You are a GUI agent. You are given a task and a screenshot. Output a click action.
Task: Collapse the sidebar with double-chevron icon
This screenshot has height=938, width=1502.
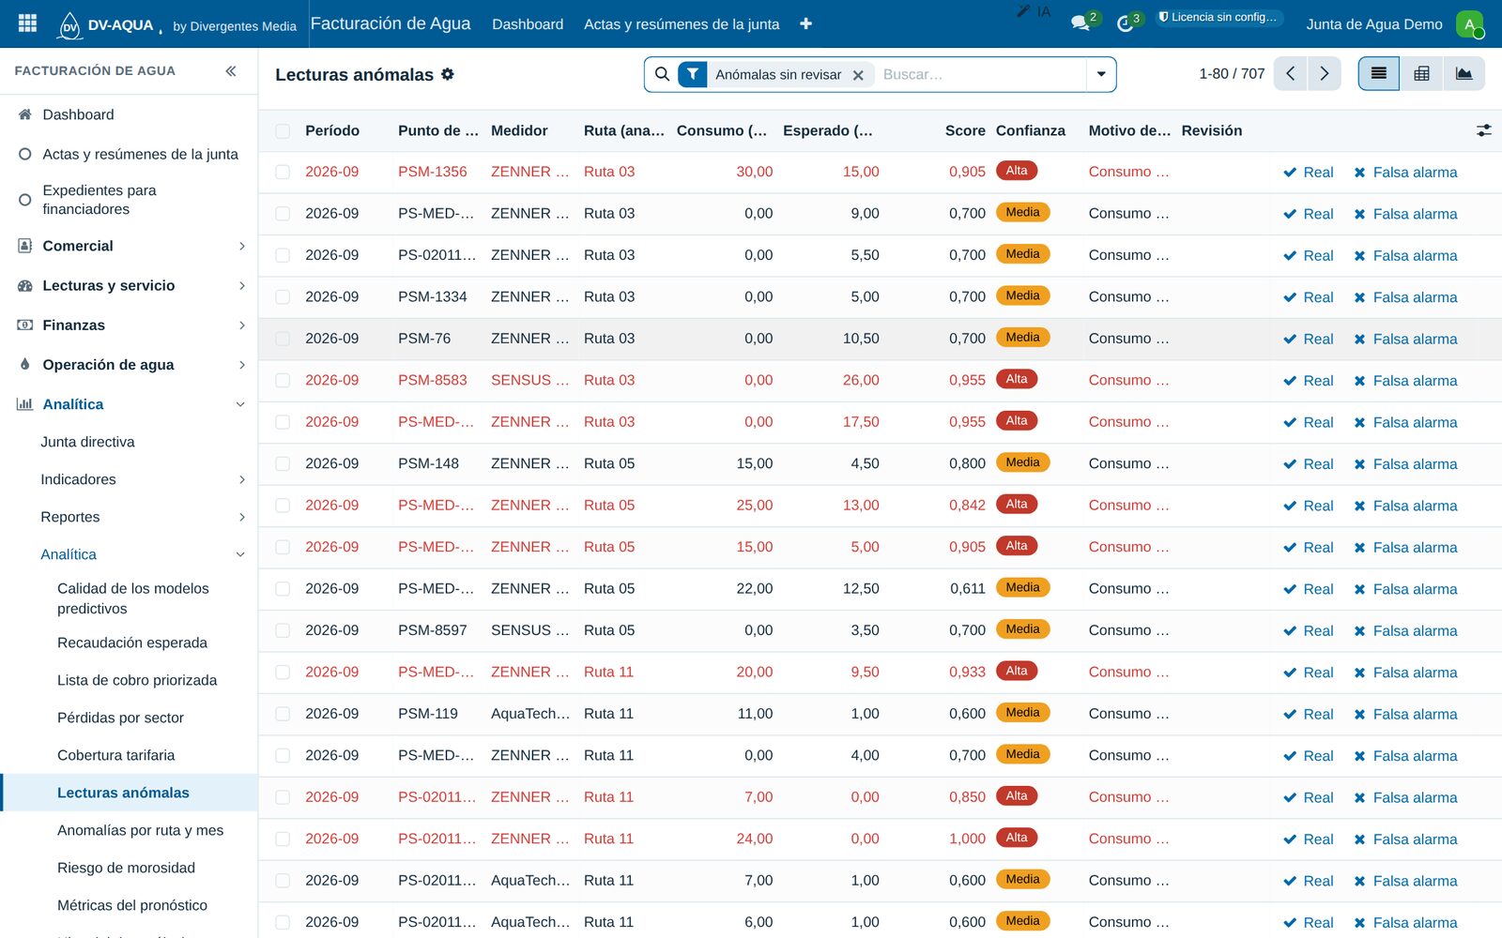pyautogui.click(x=231, y=71)
